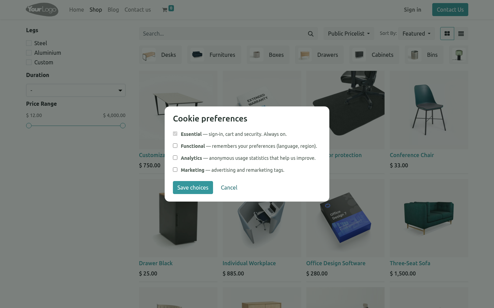Click the minimum price slider handle
Viewport: 494px width, 308px height.
29,126
